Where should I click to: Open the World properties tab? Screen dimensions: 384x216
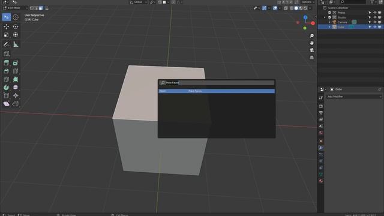[x=321, y=133]
